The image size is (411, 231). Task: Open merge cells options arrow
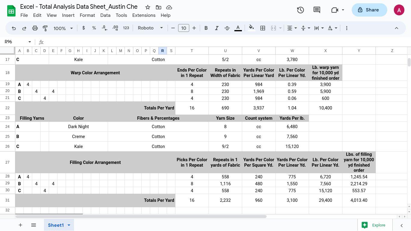click(x=280, y=28)
